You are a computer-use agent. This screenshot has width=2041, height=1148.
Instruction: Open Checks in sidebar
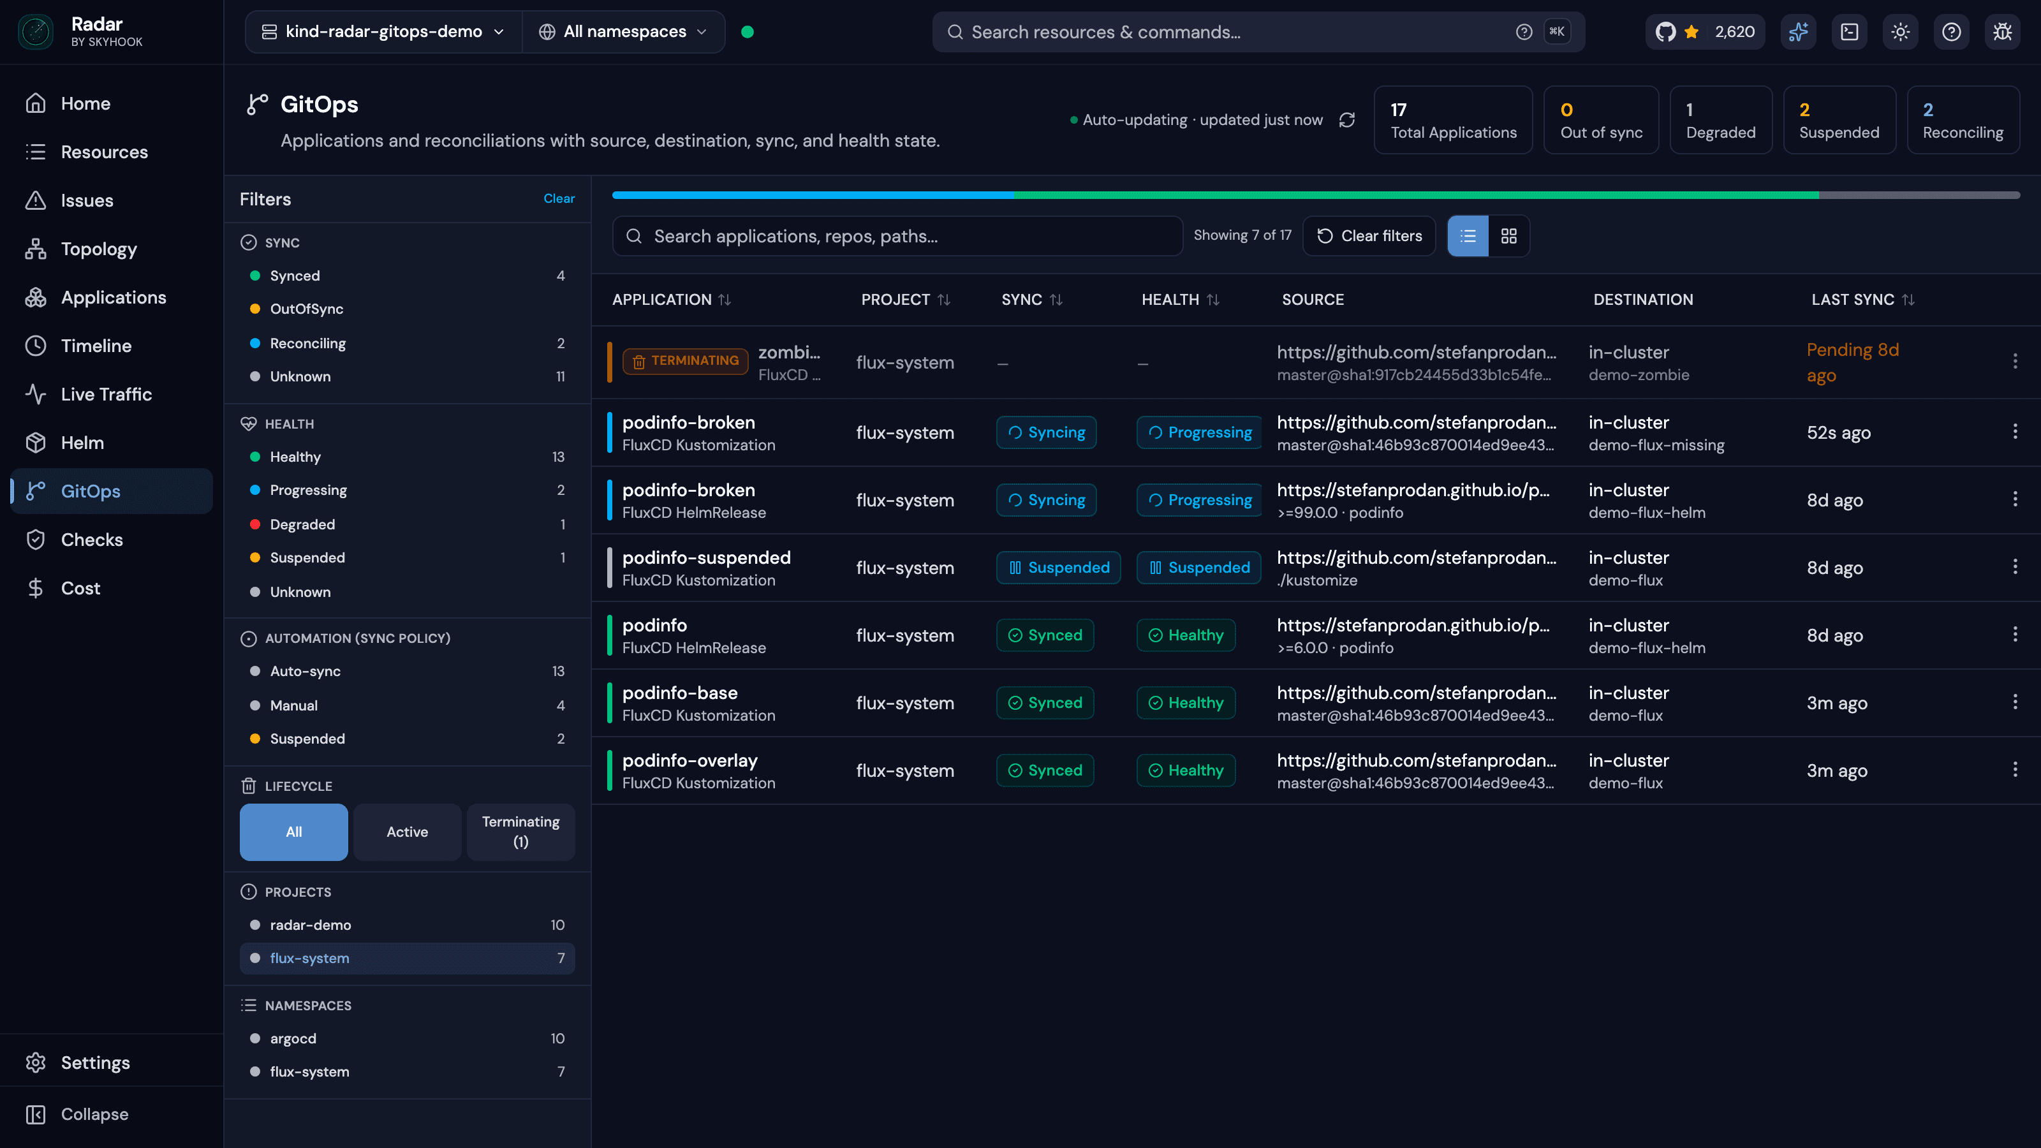111,540
